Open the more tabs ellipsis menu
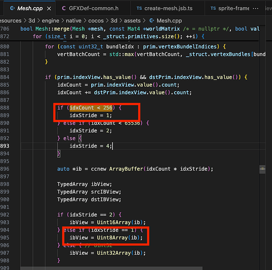 255,9
